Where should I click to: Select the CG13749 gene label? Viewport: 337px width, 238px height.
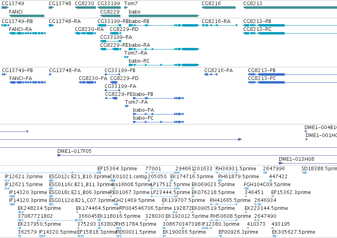[x=13, y=4]
